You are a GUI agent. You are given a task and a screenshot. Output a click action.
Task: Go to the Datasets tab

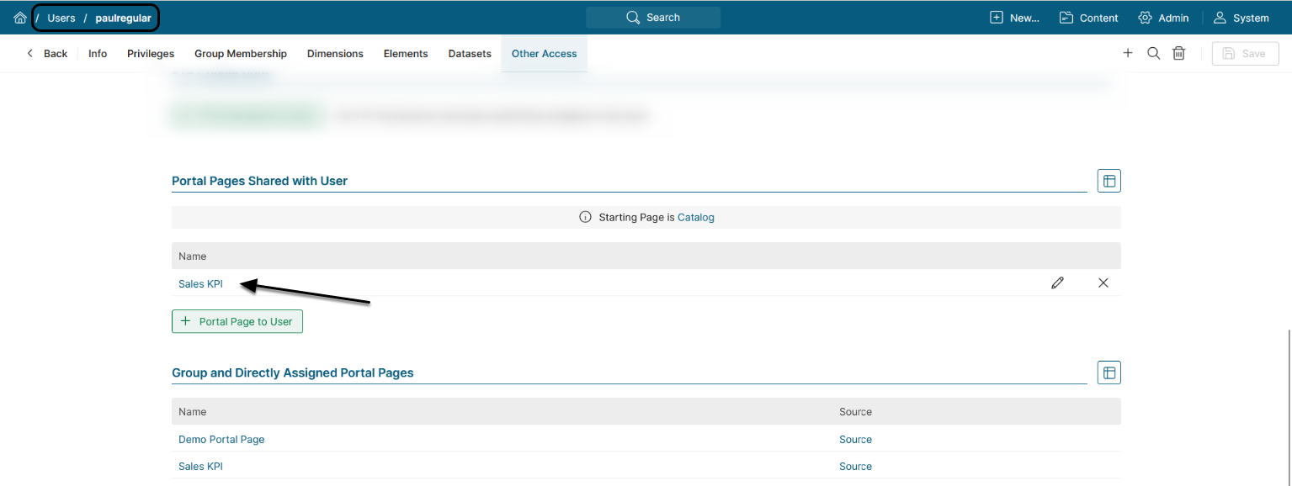click(470, 54)
